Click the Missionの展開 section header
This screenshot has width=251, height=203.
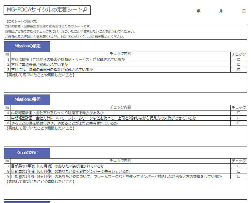tap(27, 99)
